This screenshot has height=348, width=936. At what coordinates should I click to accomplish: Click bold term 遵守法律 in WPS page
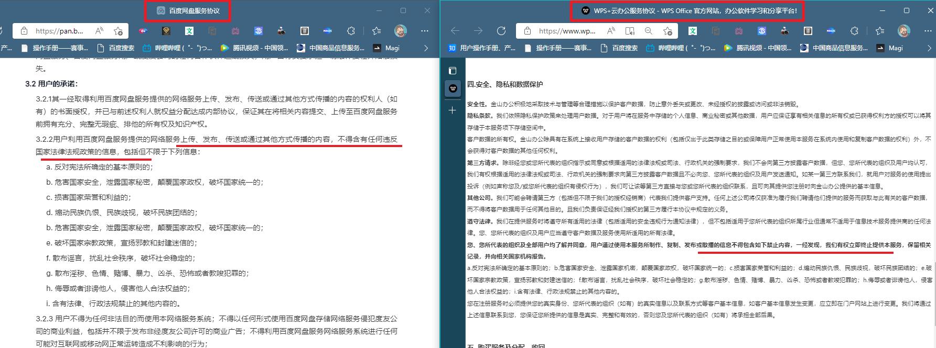[x=479, y=221]
